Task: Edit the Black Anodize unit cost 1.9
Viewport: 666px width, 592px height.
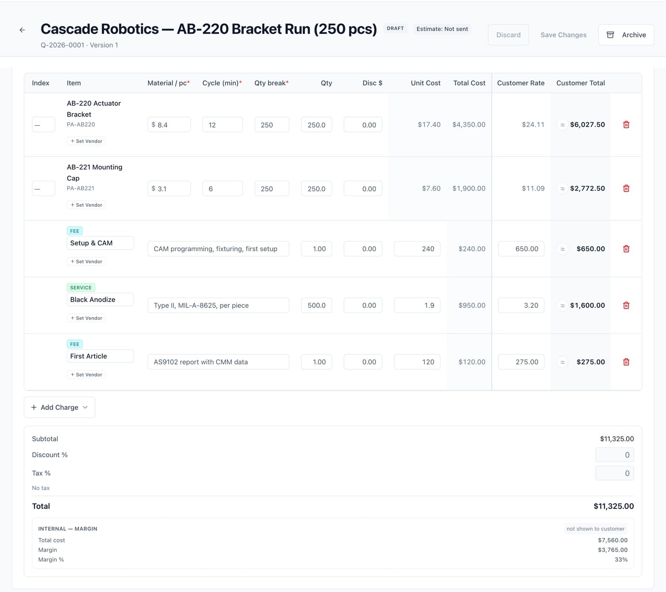Action: (417, 305)
